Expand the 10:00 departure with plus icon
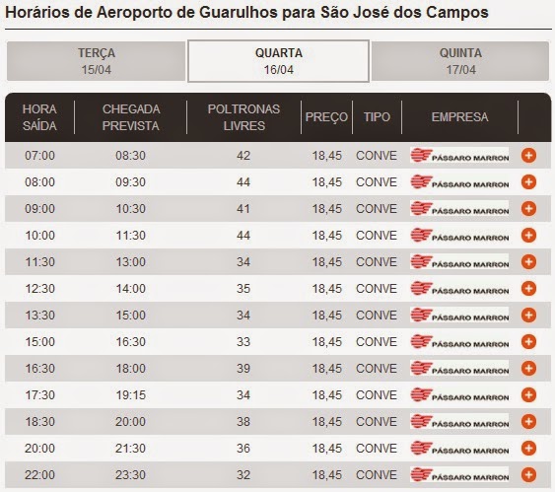The width and height of the screenshot is (555, 492). [528, 235]
